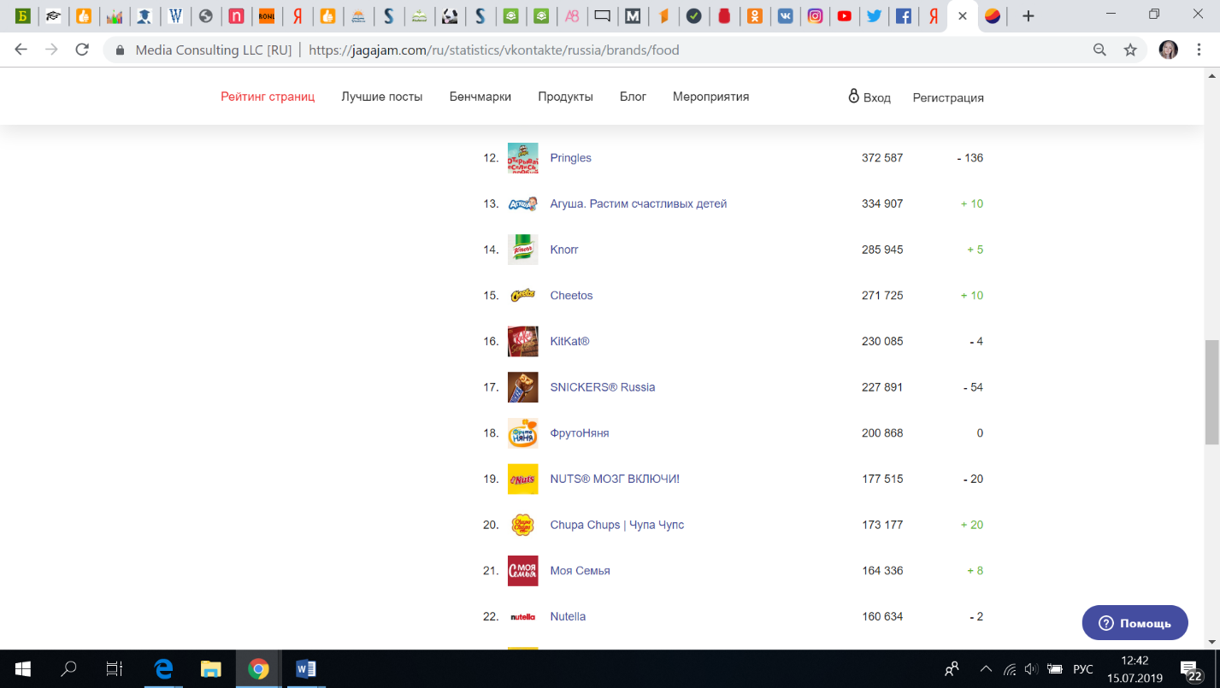
Task: Open the action center notifications icon
Action: point(1191,670)
